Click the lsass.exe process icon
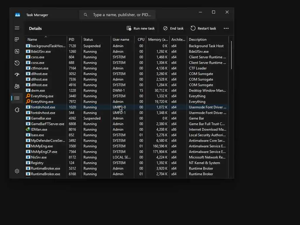This screenshot has width=300, height=225. [x=28, y=135]
